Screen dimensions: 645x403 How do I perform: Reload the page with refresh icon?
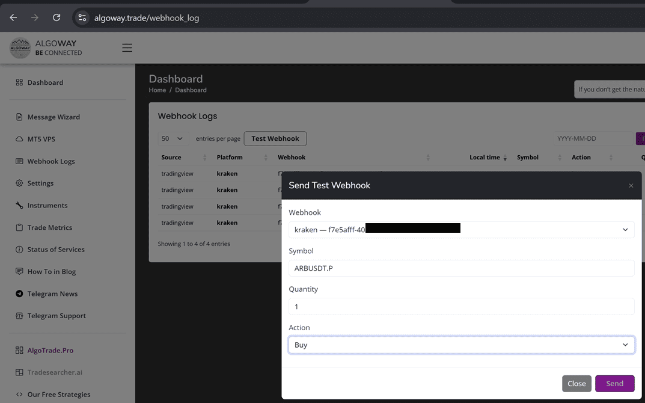pyautogui.click(x=57, y=17)
